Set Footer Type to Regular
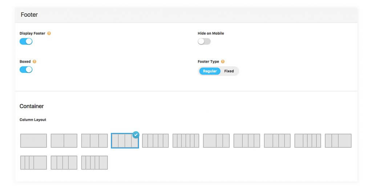Image resolution: width=372 pixels, height=189 pixels. 210,71
